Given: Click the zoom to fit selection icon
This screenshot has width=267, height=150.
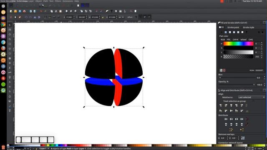Looking at the screenshot, I should pyautogui.click(x=67, y=11).
